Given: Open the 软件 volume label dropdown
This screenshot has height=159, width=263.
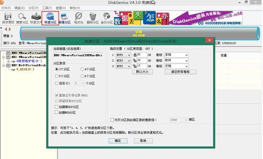Looking at the screenshot, I should [176, 61].
